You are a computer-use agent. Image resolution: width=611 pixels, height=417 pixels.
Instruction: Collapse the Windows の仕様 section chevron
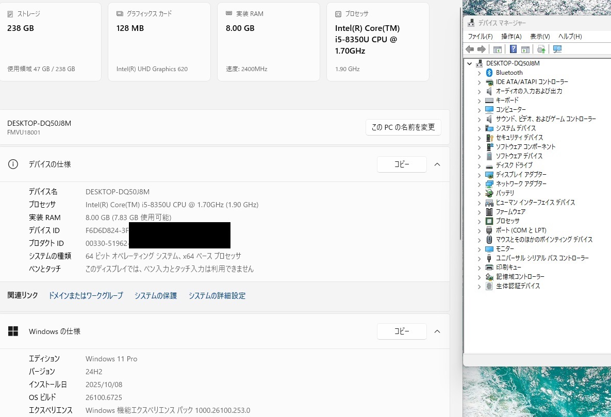click(x=437, y=331)
